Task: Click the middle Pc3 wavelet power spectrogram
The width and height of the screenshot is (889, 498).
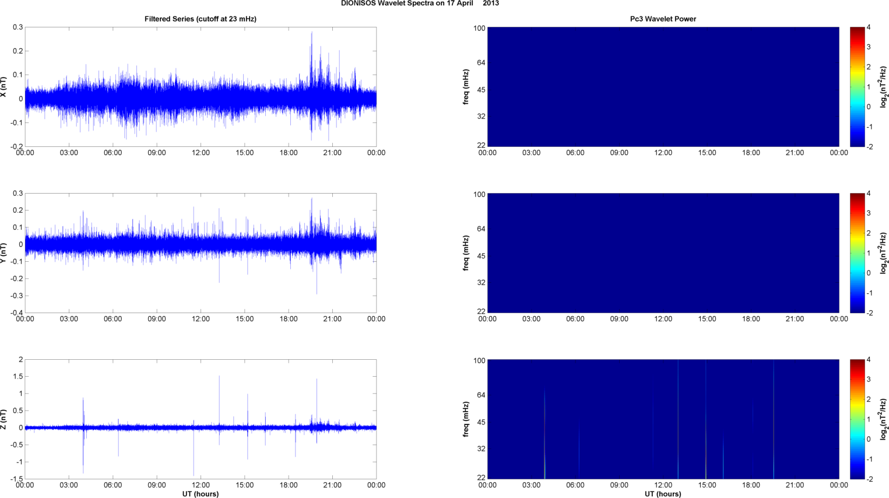Action: (x=663, y=253)
